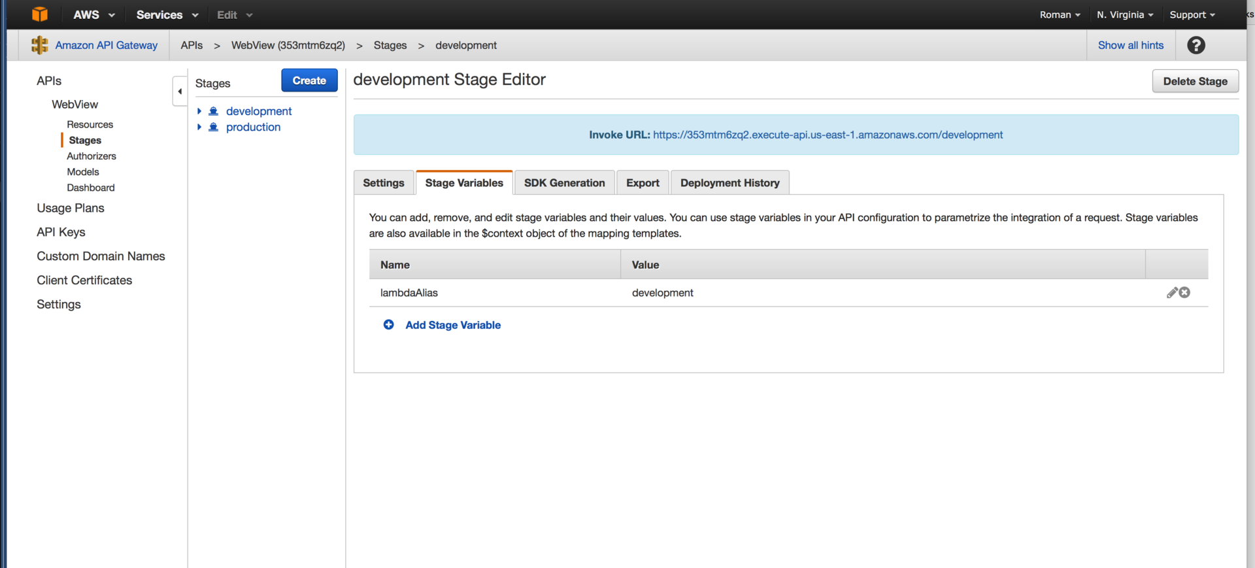
Task: Open the Export tab
Action: (643, 183)
